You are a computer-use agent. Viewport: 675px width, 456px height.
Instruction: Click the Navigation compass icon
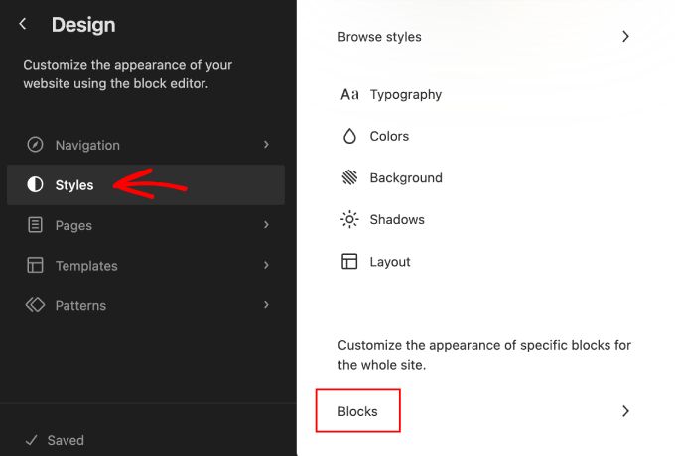(x=36, y=145)
